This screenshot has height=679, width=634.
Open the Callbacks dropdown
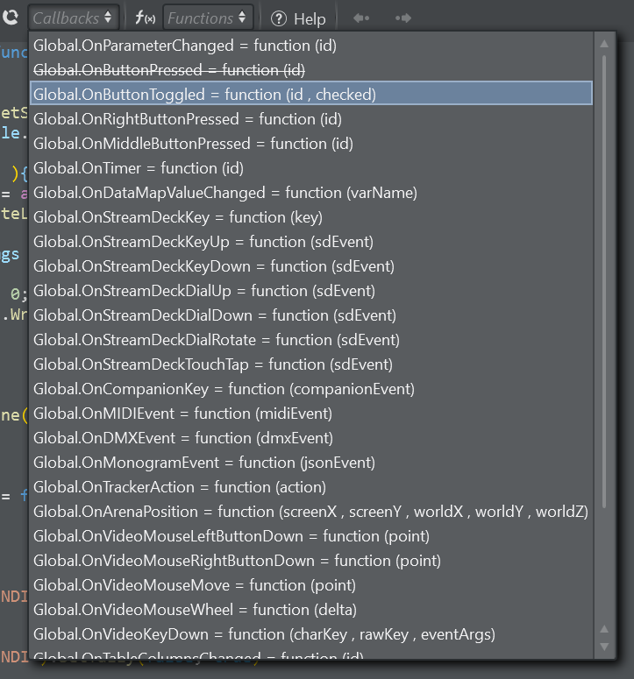(x=73, y=18)
